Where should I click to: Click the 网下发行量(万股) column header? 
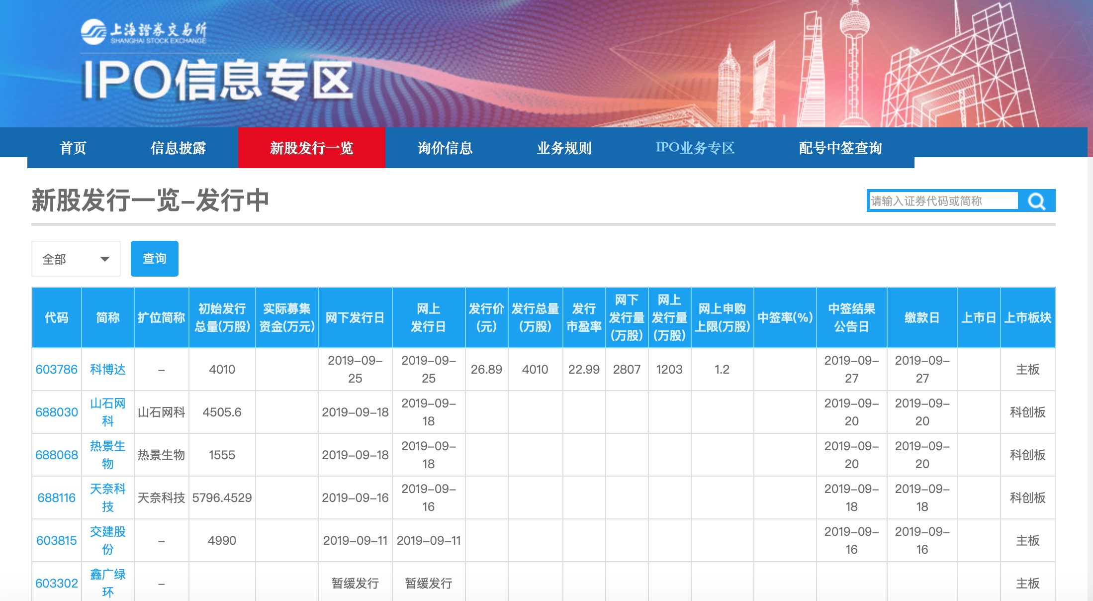point(627,317)
